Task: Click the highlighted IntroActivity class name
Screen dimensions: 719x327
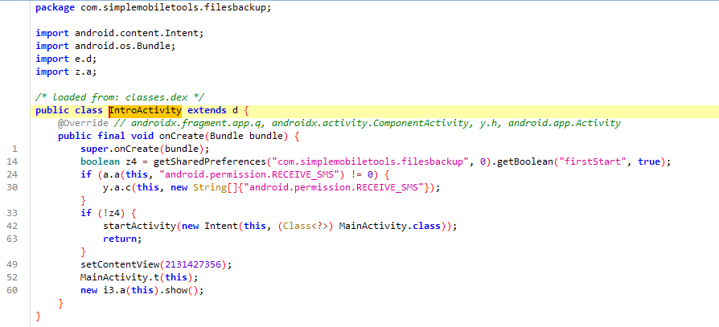Action: (x=146, y=110)
